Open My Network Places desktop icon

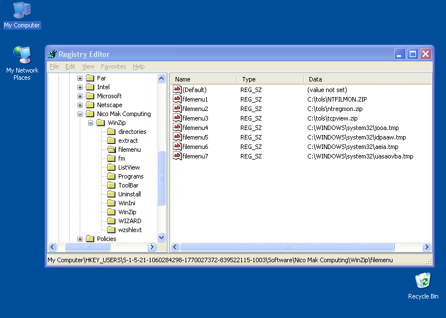22,63
